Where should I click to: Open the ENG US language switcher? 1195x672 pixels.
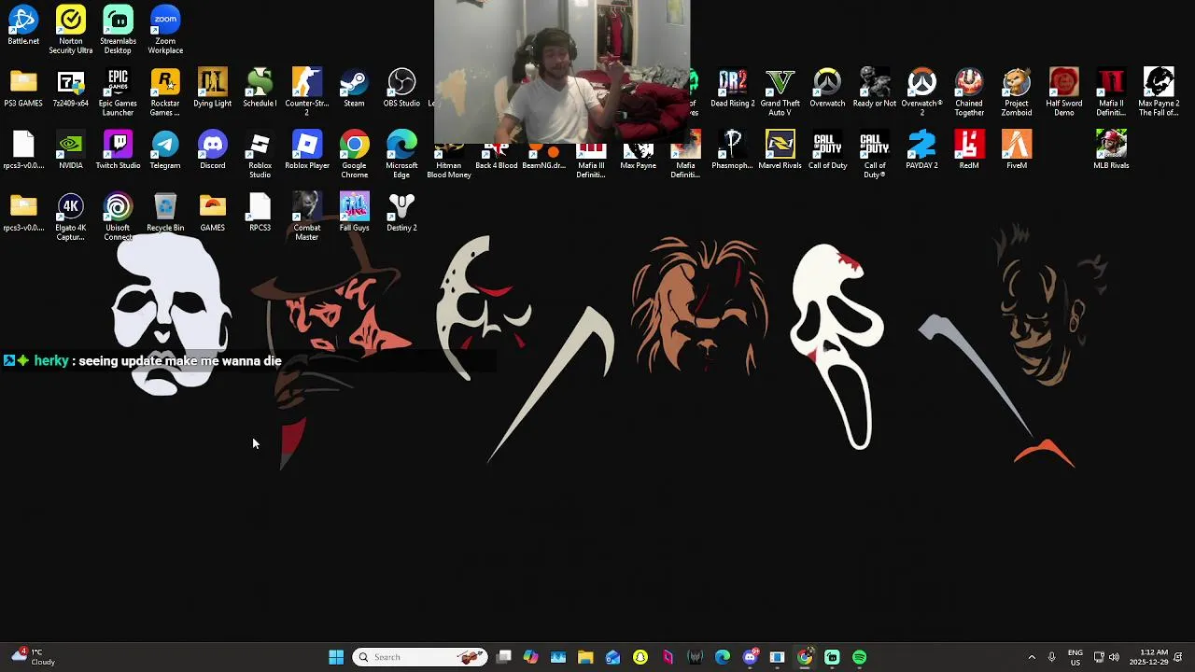click(x=1075, y=657)
